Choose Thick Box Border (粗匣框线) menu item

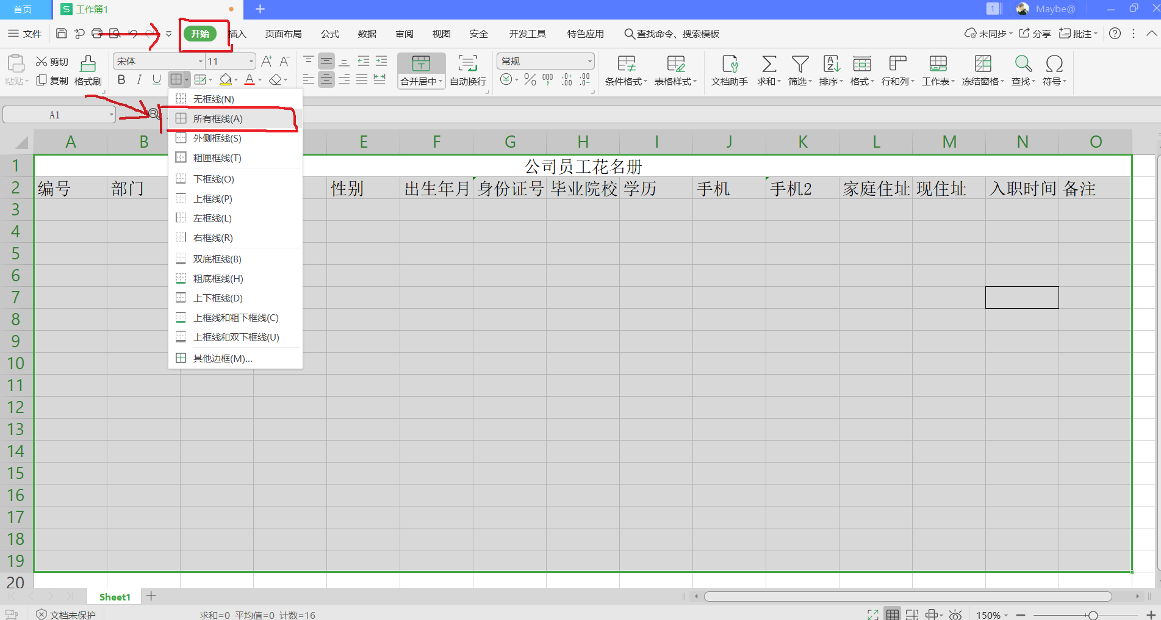pyautogui.click(x=235, y=158)
